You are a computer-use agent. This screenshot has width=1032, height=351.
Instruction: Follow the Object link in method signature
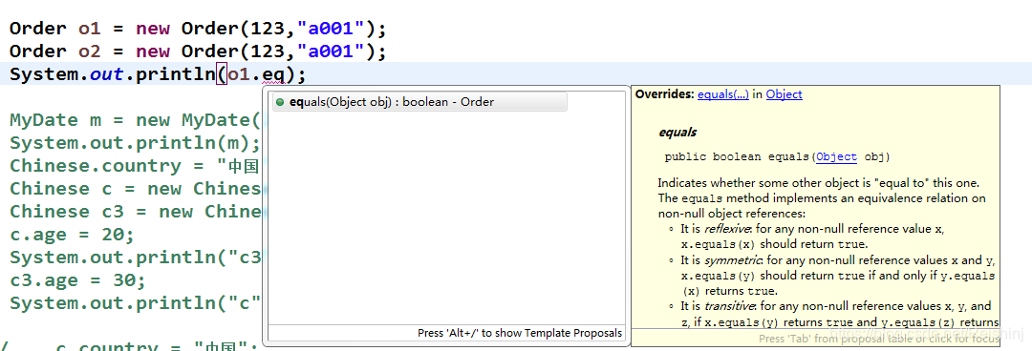[836, 156]
